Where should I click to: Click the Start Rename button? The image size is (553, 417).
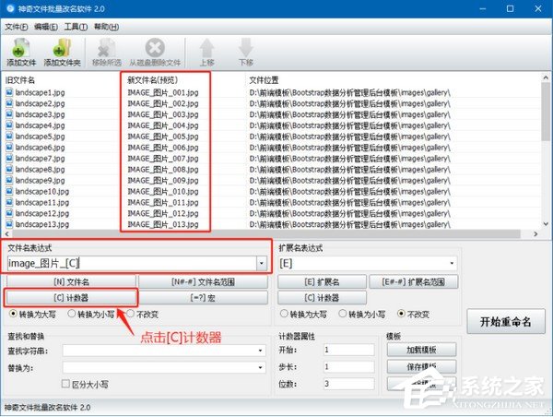click(x=506, y=322)
